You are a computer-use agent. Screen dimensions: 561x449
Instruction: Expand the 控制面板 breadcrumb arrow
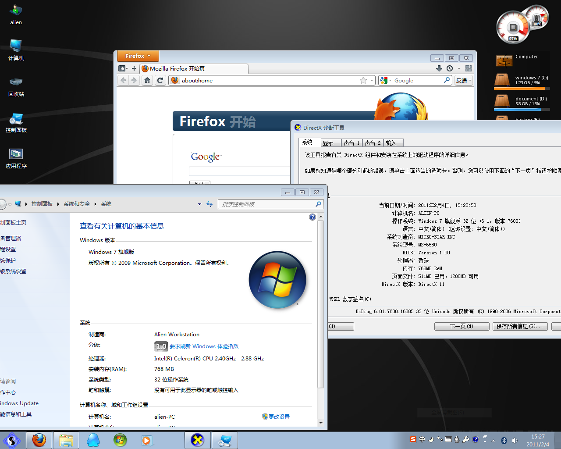tap(58, 204)
